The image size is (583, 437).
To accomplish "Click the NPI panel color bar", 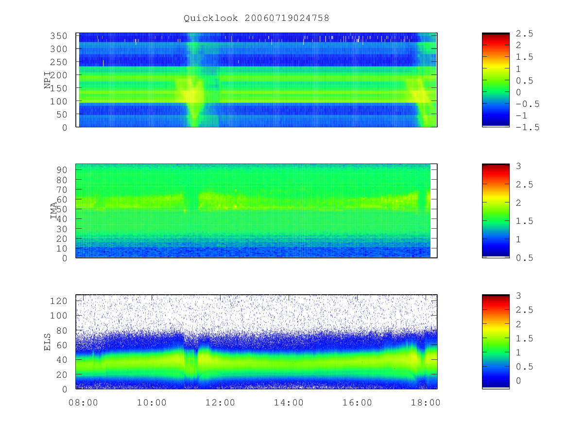I will point(496,80).
